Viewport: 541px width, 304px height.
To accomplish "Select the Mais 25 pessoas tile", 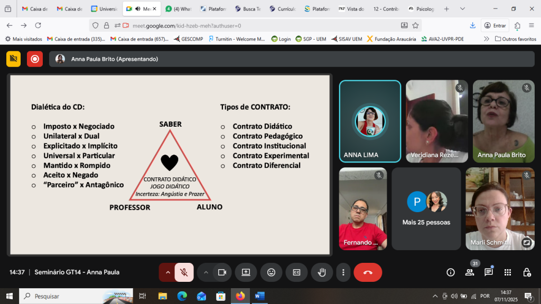I will point(426,209).
